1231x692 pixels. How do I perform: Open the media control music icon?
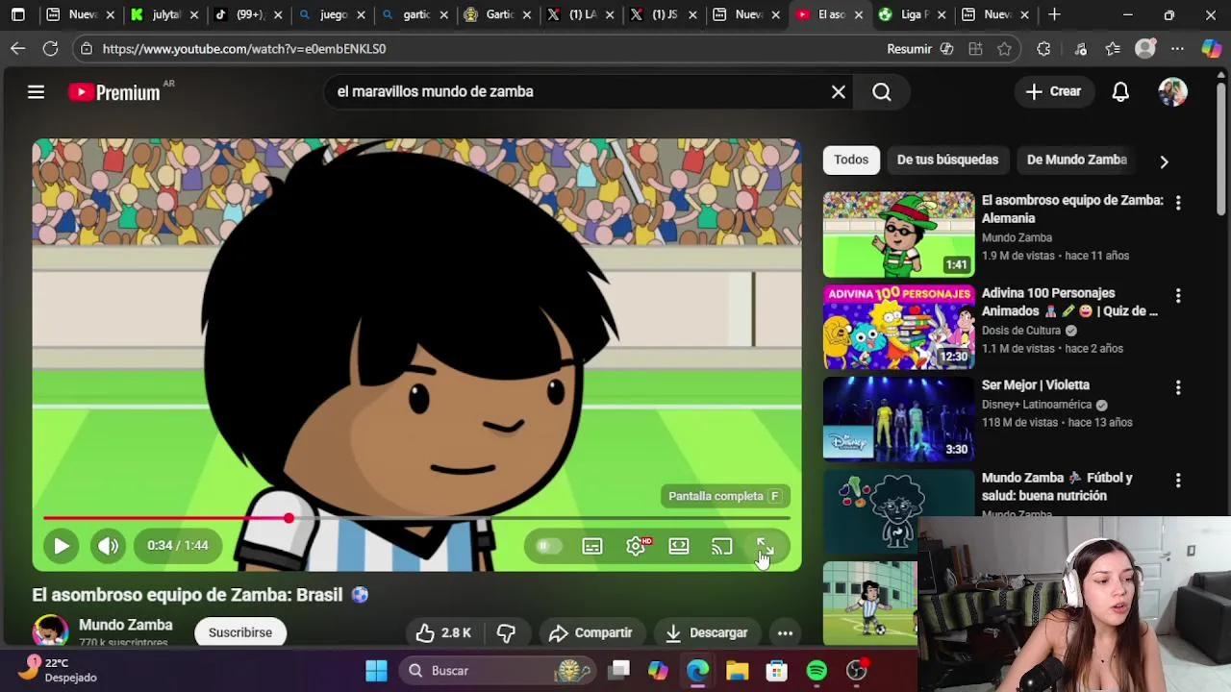(x=1080, y=48)
